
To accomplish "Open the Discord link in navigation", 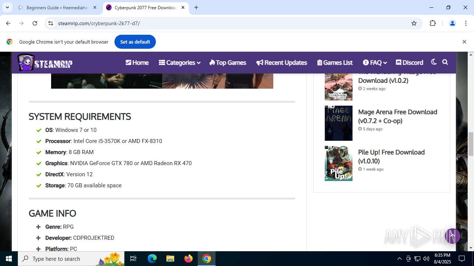I will pos(410,62).
